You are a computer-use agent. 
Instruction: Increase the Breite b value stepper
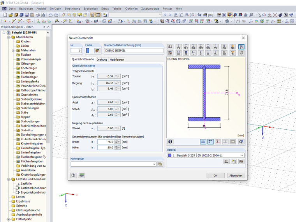[x=116, y=141]
